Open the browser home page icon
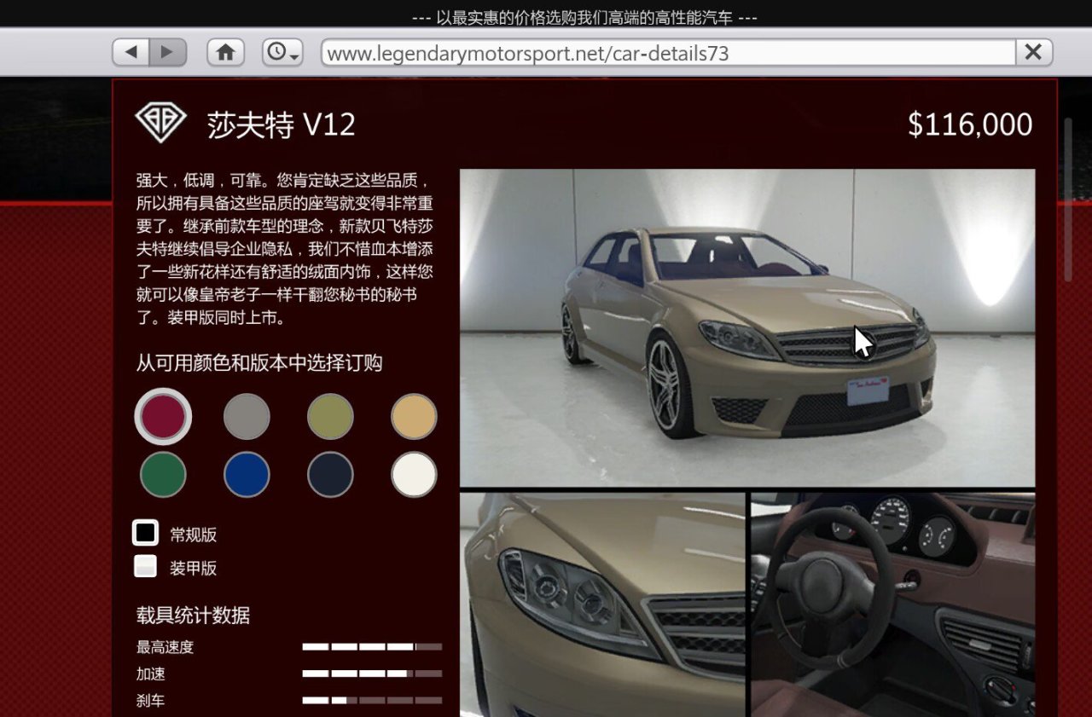This screenshot has height=717, width=1092. click(x=225, y=53)
